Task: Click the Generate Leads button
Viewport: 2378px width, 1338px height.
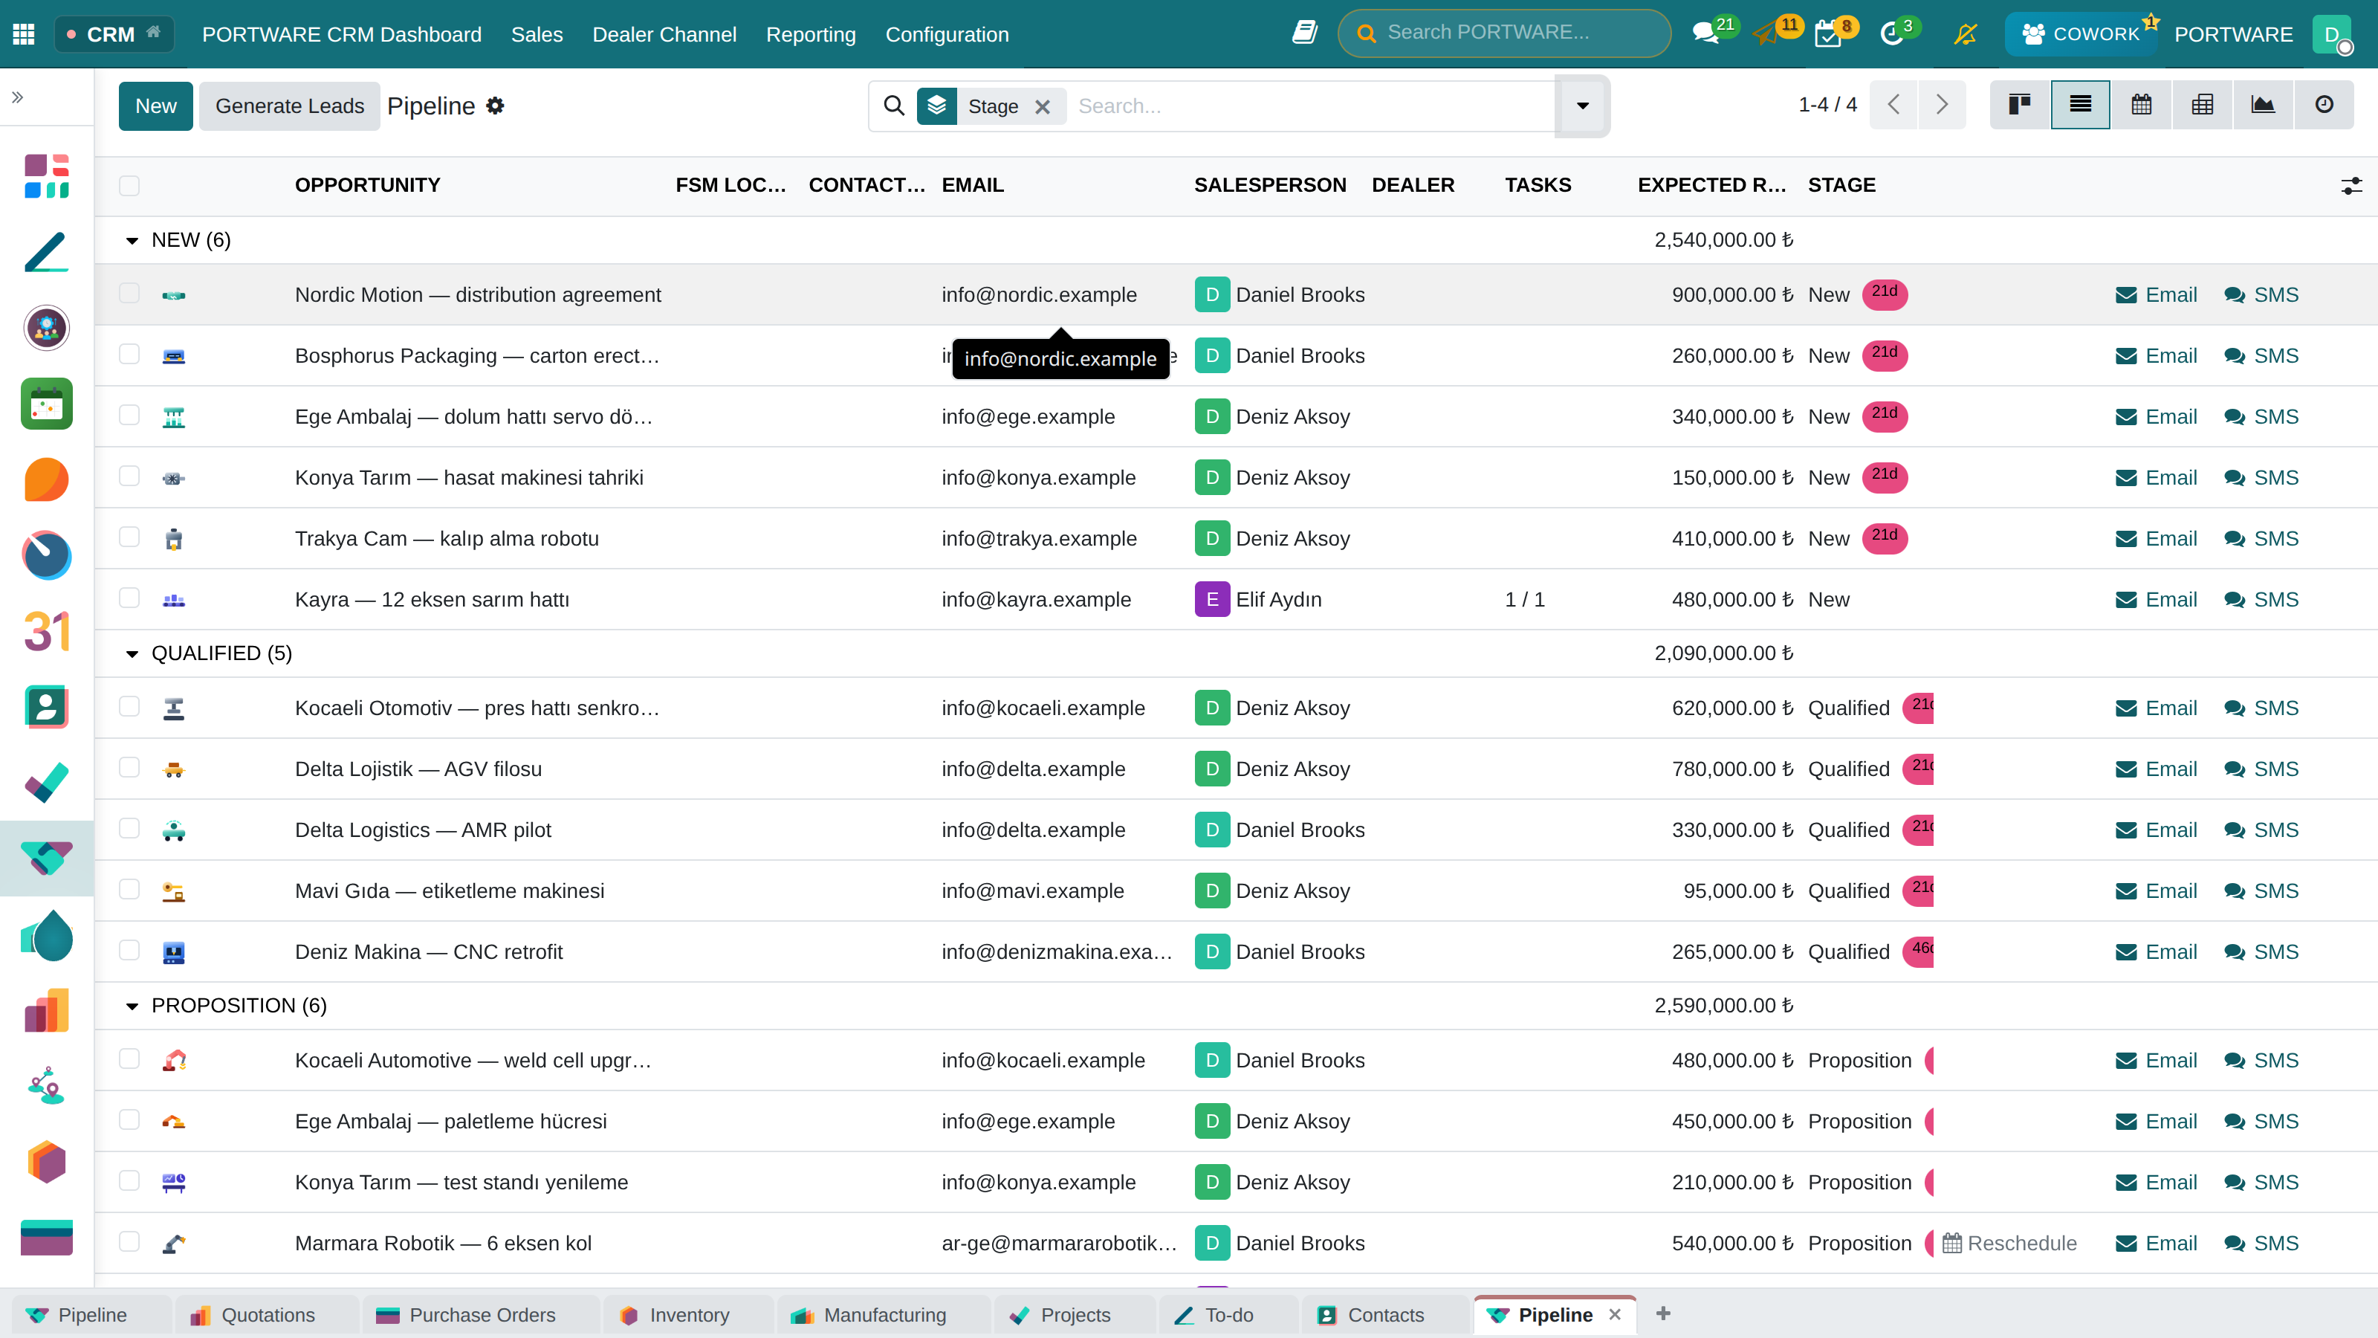Action: pyautogui.click(x=290, y=106)
